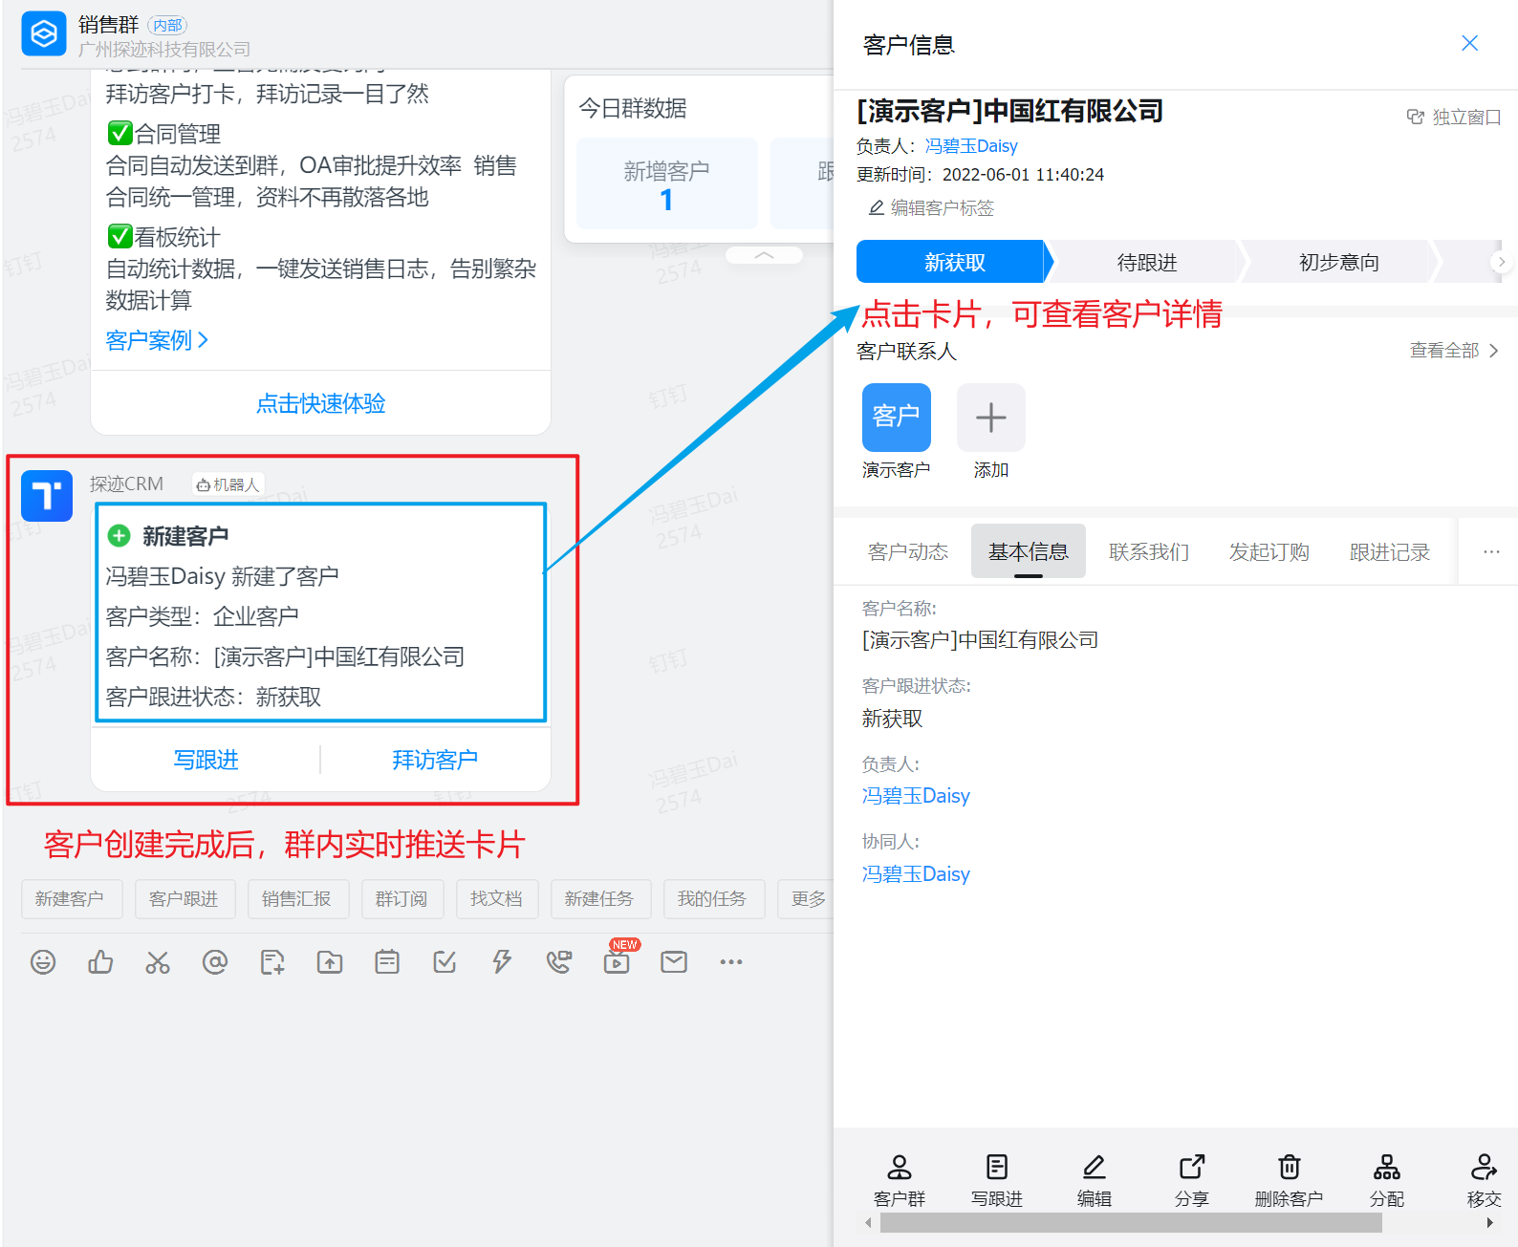
Task: Open the 新增客户 data tile
Action: (x=666, y=183)
